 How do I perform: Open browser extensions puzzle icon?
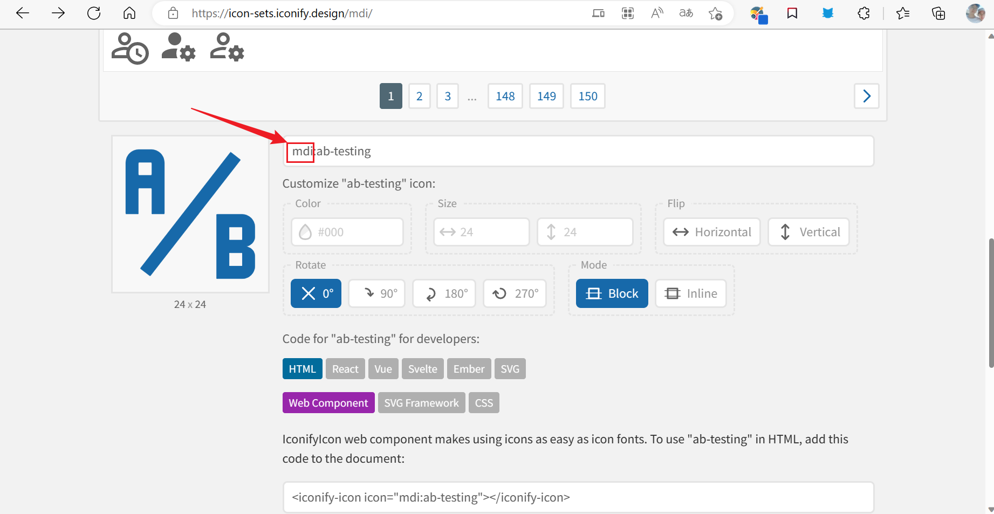863,13
